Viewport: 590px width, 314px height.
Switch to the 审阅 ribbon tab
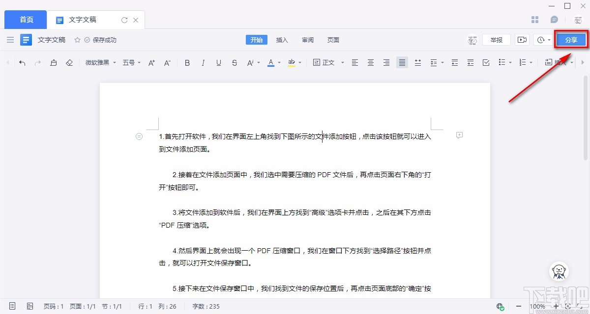point(308,40)
